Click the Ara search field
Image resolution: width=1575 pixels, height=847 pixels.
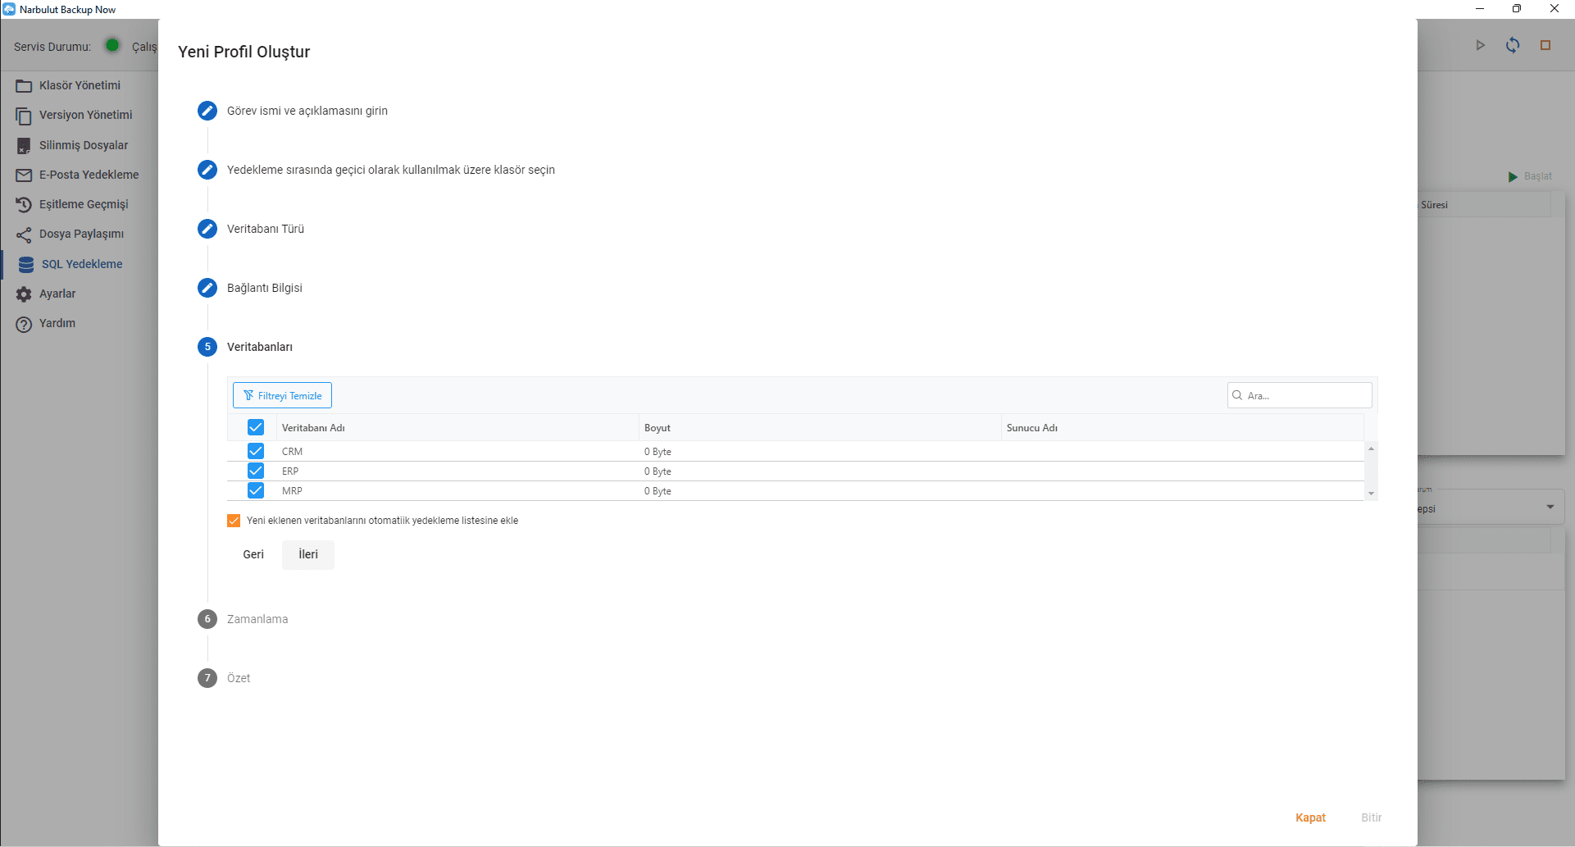[1306, 395]
